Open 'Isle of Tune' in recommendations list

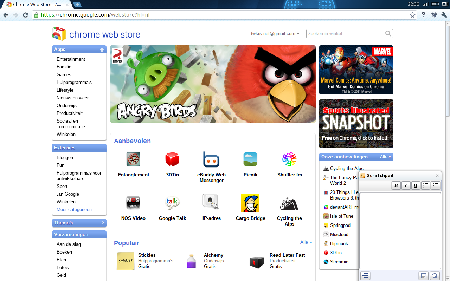pyautogui.click(x=341, y=216)
